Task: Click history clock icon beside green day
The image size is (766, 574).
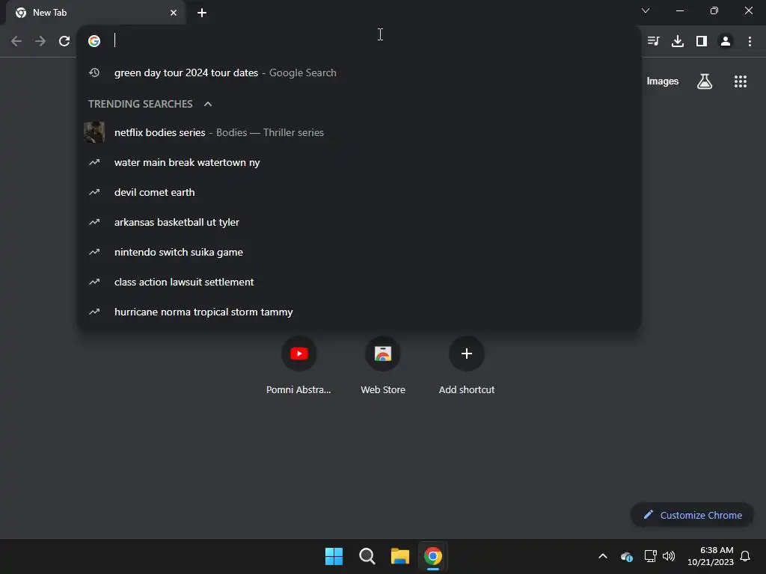Action: pos(94,72)
